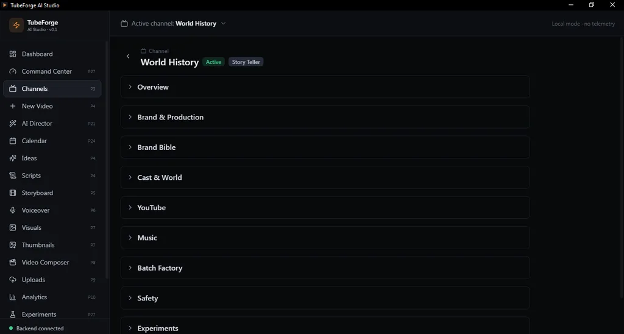Screen dimensions: 624x334
Task: Open Dashboard from the sidebar
Action: (x=52, y=54)
